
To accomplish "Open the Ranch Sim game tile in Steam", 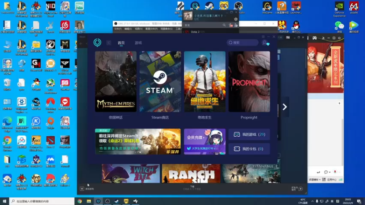I will 191,174.
